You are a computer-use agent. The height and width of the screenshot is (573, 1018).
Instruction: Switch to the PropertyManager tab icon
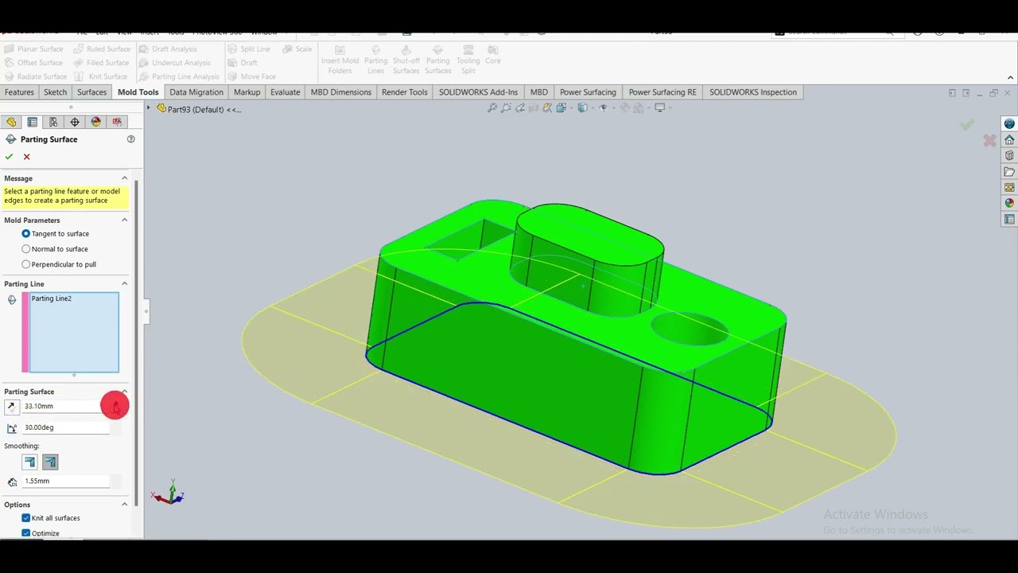(x=33, y=122)
